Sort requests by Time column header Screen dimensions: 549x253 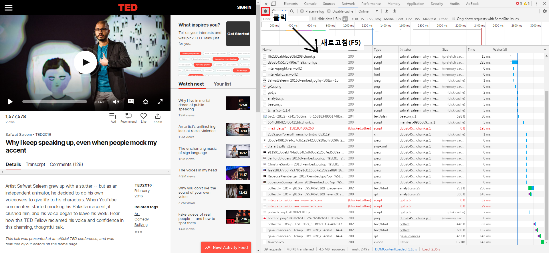click(479, 49)
